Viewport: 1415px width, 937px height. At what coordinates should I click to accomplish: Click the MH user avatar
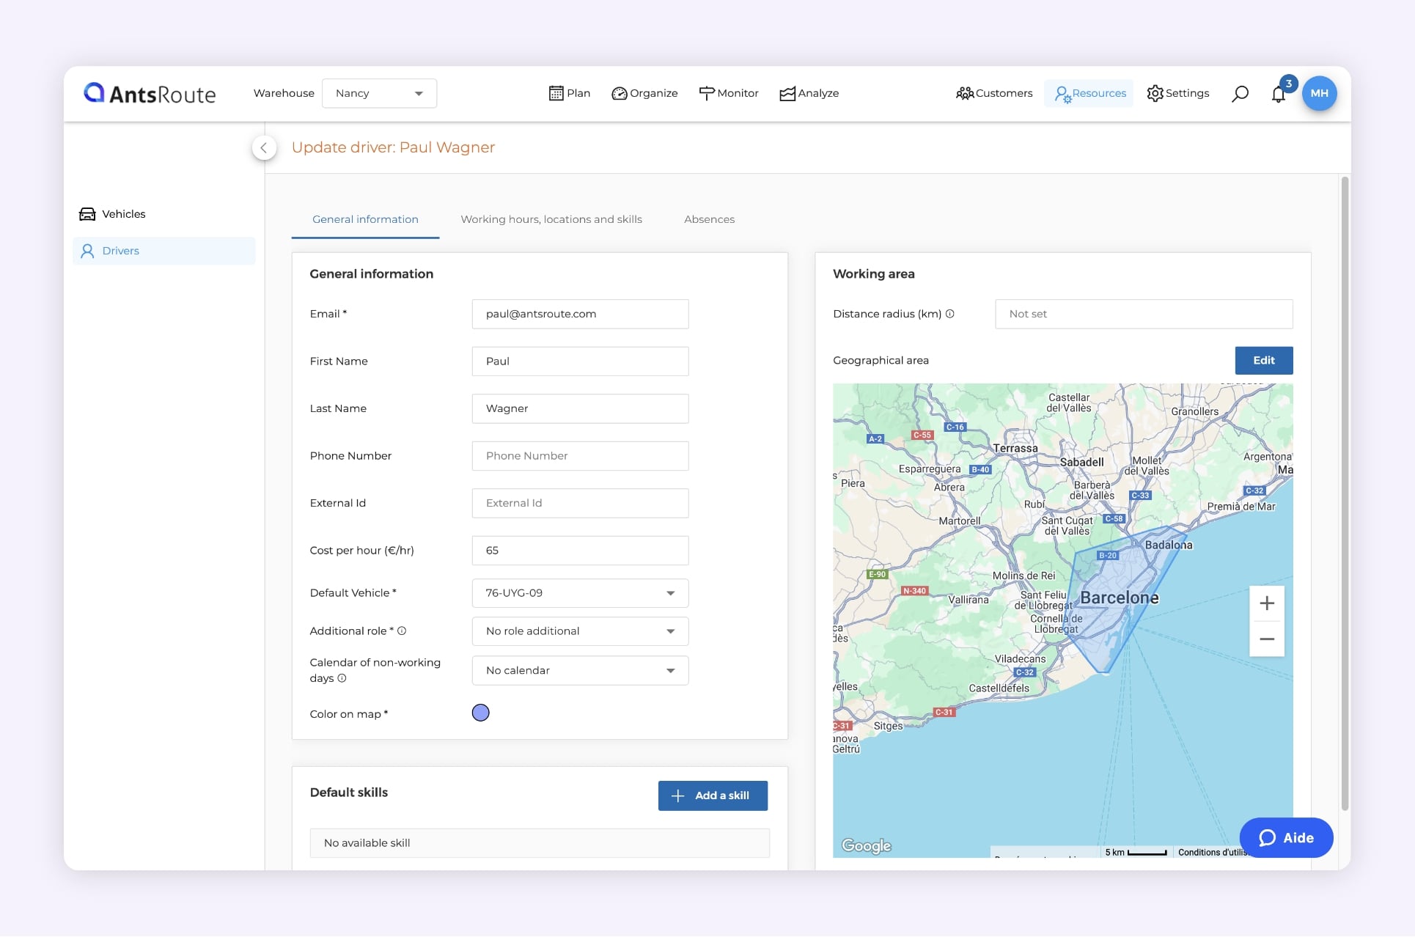pyautogui.click(x=1319, y=93)
